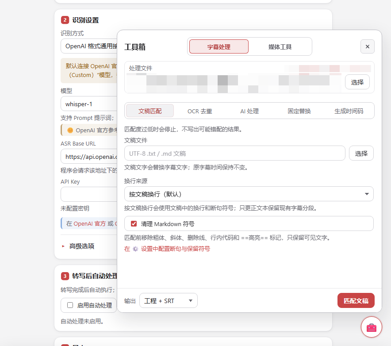Click the 未配置密钥 status text
Viewport: 391px width, 346px height.
pyautogui.click(x=75, y=208)
